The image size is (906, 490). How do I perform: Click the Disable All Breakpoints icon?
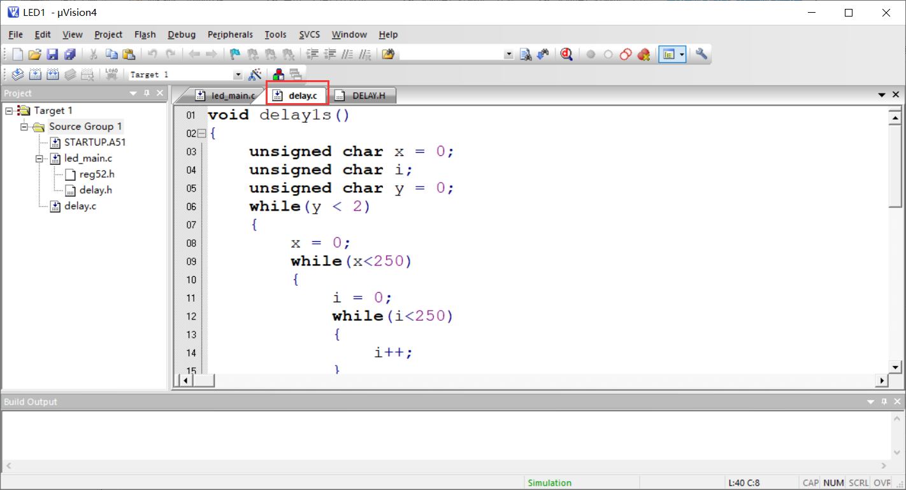(626, 55)
